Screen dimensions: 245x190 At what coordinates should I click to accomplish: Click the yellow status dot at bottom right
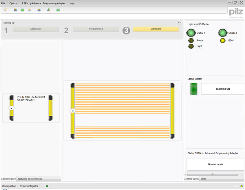[242, 186]
